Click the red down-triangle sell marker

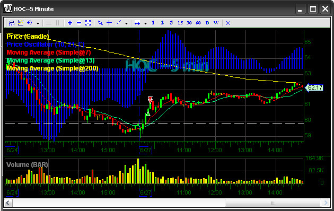coord(150,100)
